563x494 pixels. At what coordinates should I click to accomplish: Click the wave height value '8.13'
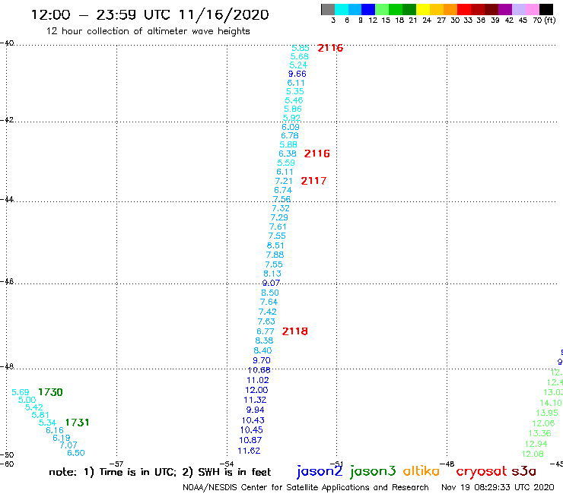272,274
